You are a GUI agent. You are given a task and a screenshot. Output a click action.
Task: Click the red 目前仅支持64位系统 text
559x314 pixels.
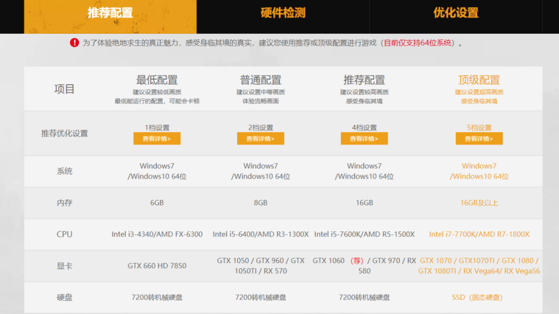pyautogui.click(x=418, y=43)
